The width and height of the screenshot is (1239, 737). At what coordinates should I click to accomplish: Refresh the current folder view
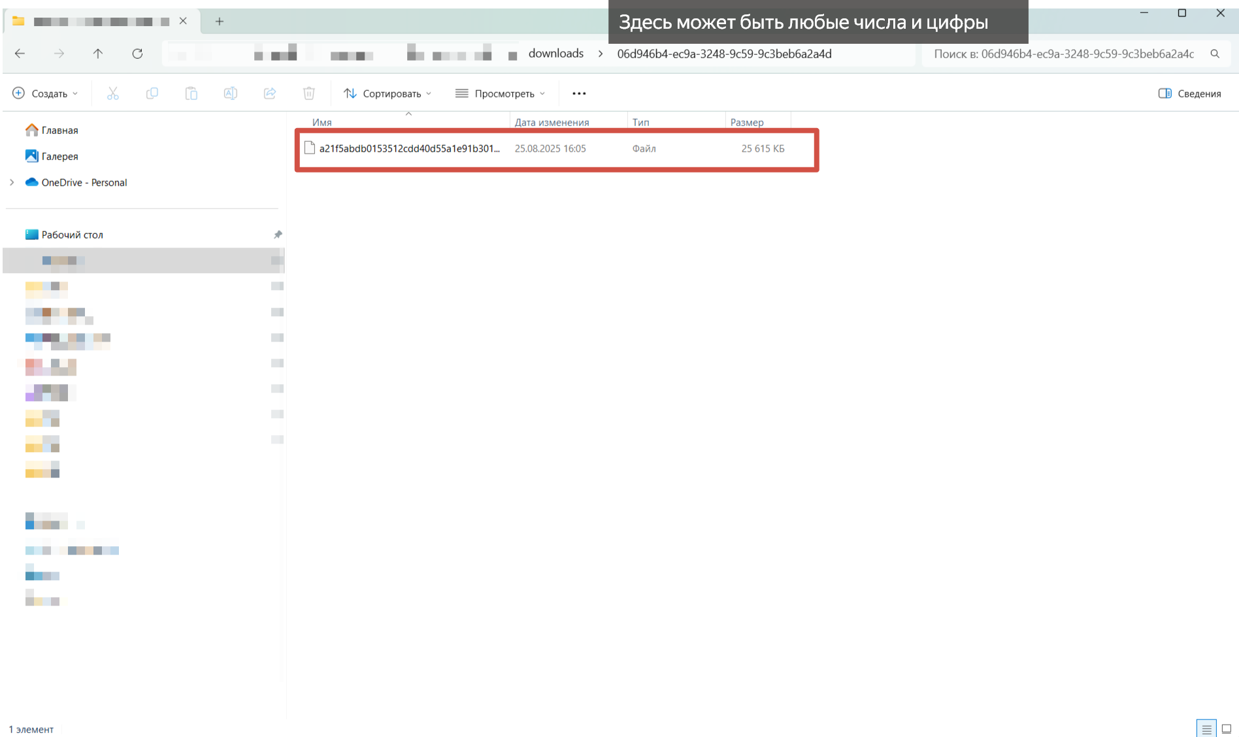point(137,54)
